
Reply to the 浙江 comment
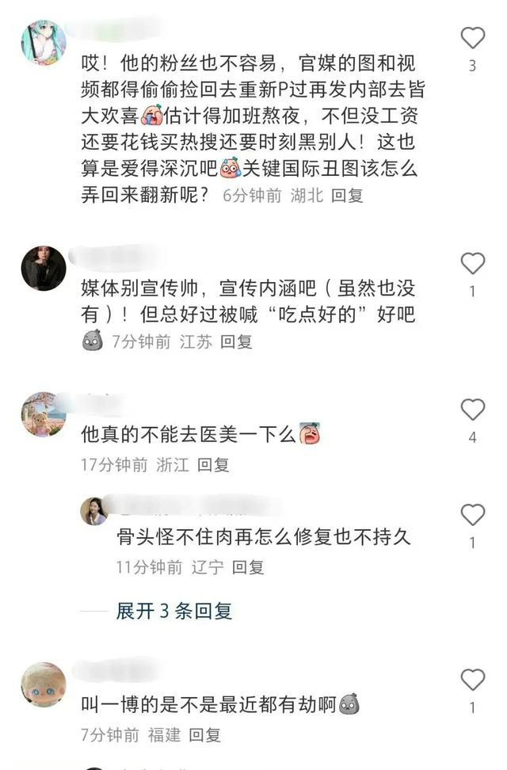(213, 464)
